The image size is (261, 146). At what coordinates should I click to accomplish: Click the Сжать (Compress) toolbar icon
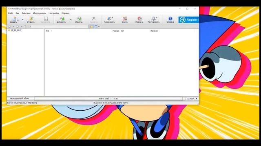click(124, 20)
